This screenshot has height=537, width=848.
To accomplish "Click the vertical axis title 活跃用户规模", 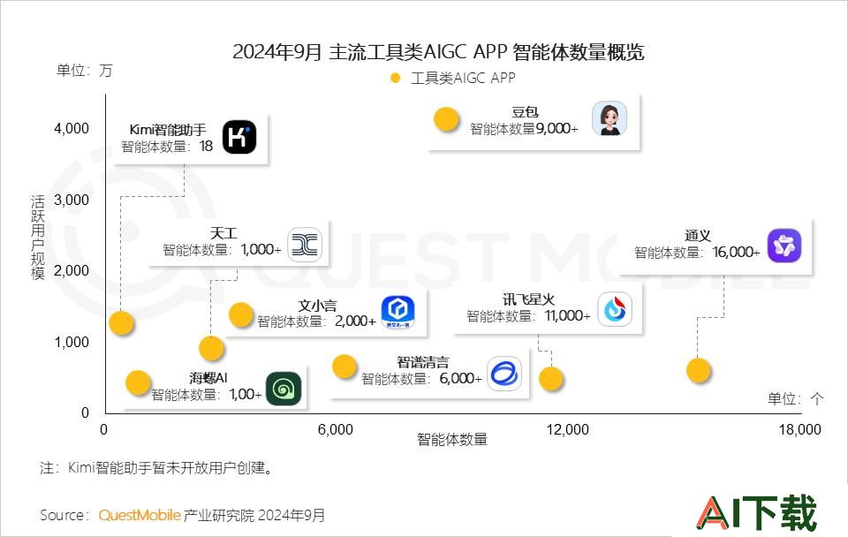I will [37, 238].
